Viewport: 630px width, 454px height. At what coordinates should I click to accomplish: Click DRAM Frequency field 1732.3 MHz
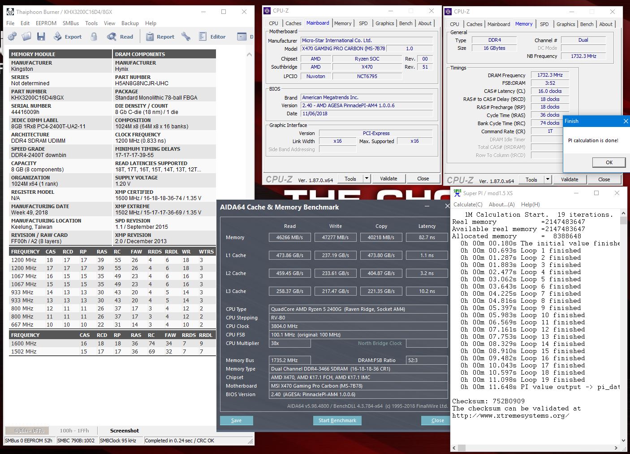coord(550,75)
